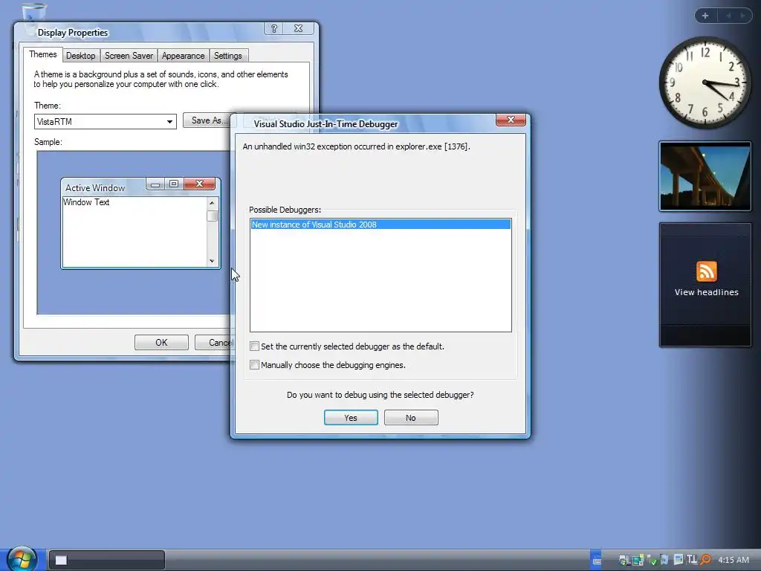Image resolution: width=761 pixels, height=571 pixels.
Task: Click the green checkmark security tray icon
Action: point(652,561)
